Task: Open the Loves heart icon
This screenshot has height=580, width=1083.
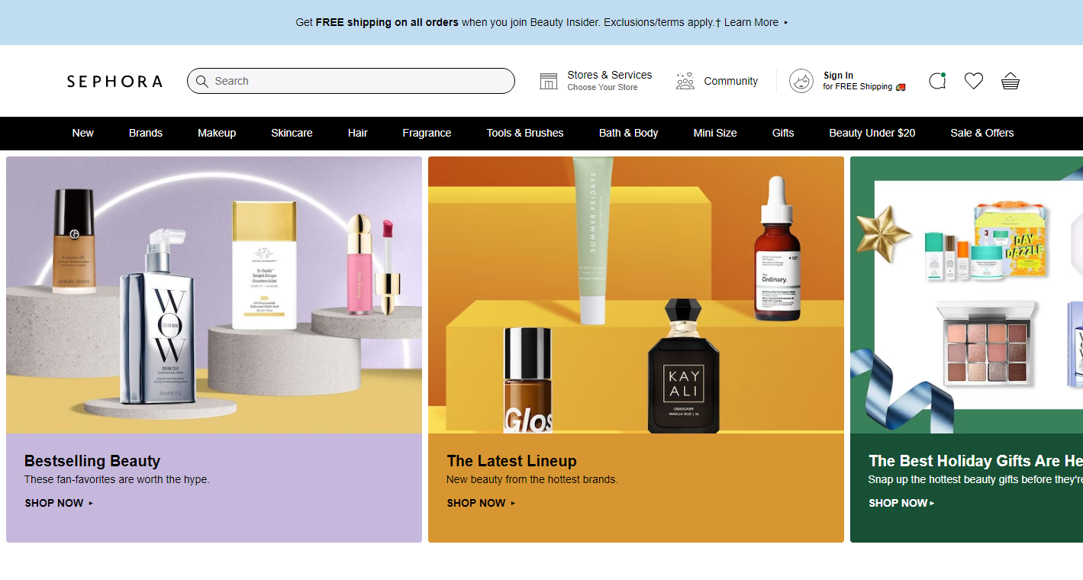Action: [973, 81]
